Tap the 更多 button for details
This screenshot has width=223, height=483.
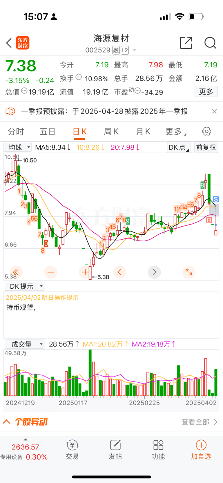coord(206,92)
